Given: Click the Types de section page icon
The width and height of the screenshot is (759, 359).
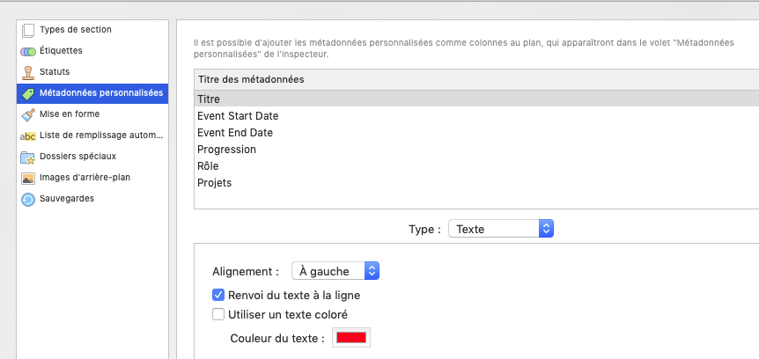Looking at the screenshot, I should (28, 30).
